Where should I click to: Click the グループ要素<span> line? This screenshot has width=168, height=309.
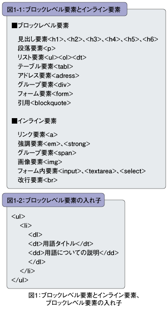coord(47,153)
